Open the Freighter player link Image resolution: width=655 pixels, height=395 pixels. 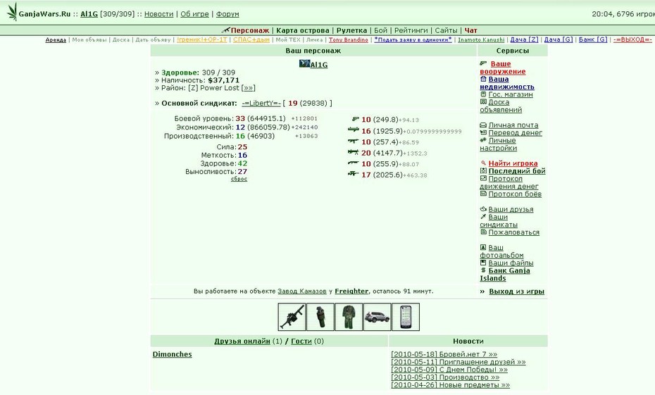click(x=351, y=291)
